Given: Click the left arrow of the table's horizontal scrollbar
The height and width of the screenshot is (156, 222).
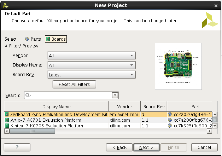Looking at the screenshot, I should 7,131.
